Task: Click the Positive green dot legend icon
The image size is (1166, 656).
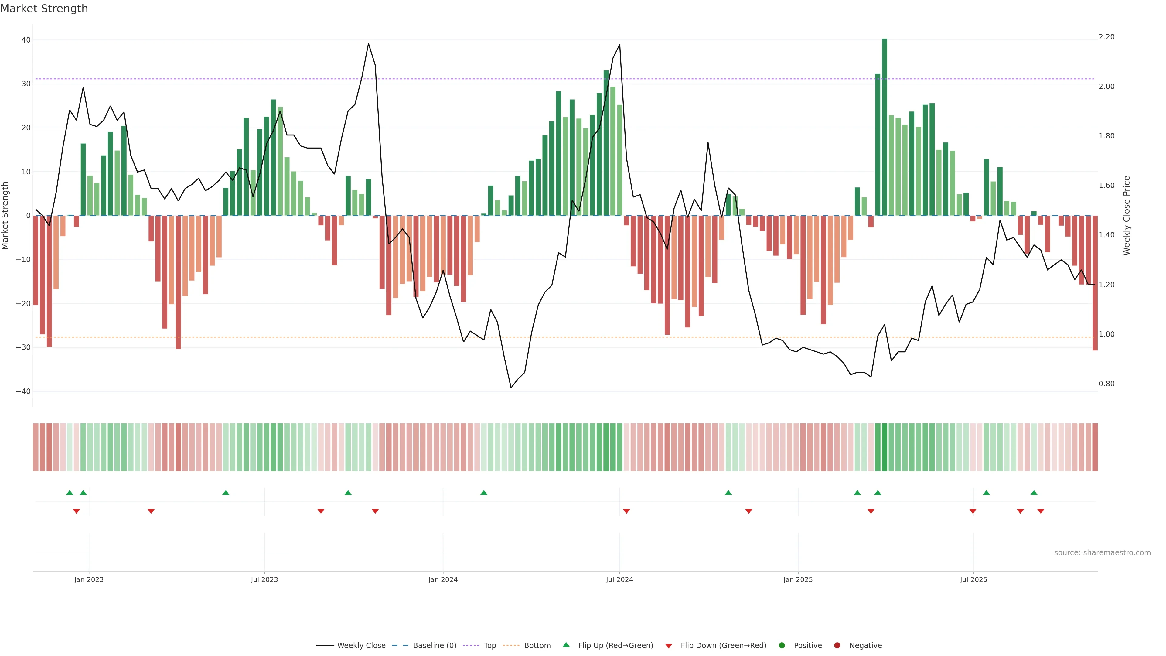Action: (x=782, y=645)
